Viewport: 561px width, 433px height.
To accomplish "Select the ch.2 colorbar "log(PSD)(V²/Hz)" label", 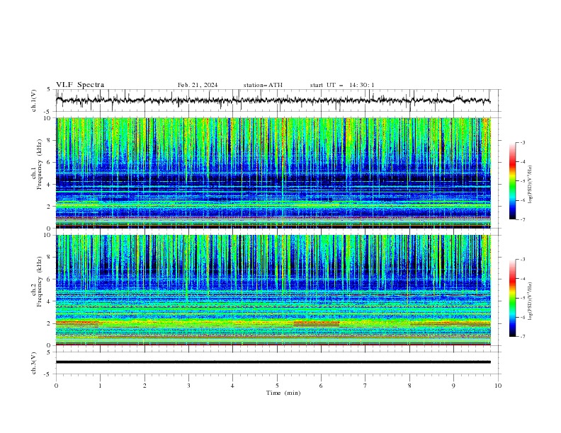I will (531, 301).
